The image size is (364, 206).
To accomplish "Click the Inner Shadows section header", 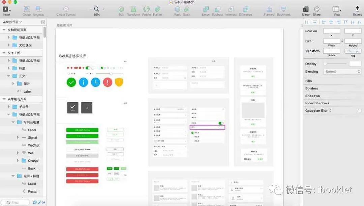I will (317, 103).
